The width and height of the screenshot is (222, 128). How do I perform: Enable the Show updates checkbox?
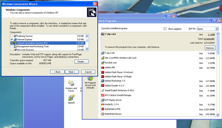(x=165, y=29)
